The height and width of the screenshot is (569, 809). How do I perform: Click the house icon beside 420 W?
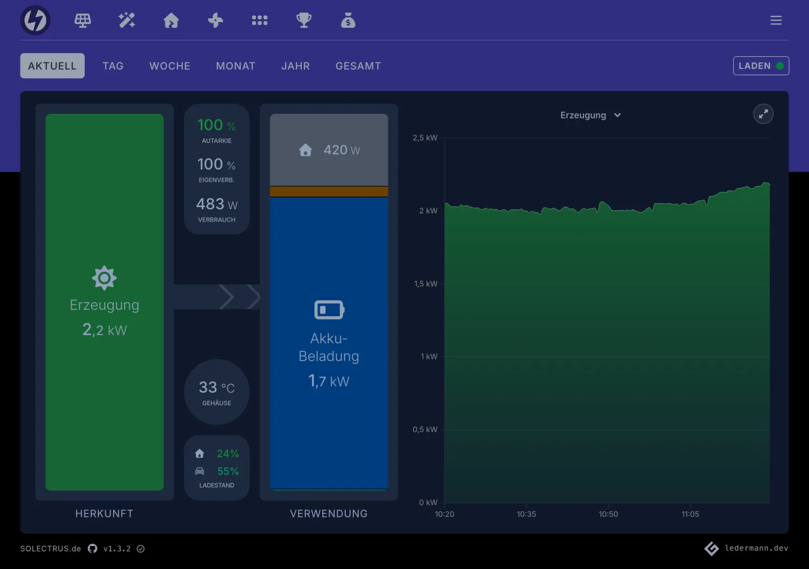305,150
